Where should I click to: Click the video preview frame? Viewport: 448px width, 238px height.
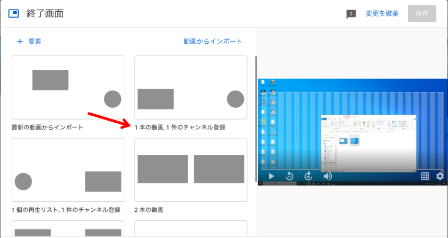[353, 132]
